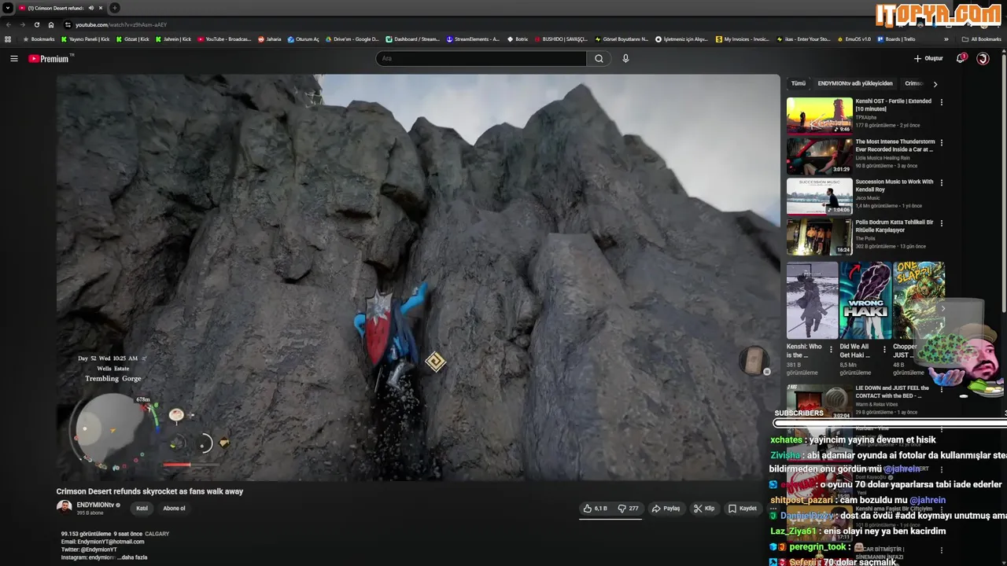Viewport: 1007px width, 566px height.
Task: Like the video (6,1 B)
Action: click(x=596, y=509)
